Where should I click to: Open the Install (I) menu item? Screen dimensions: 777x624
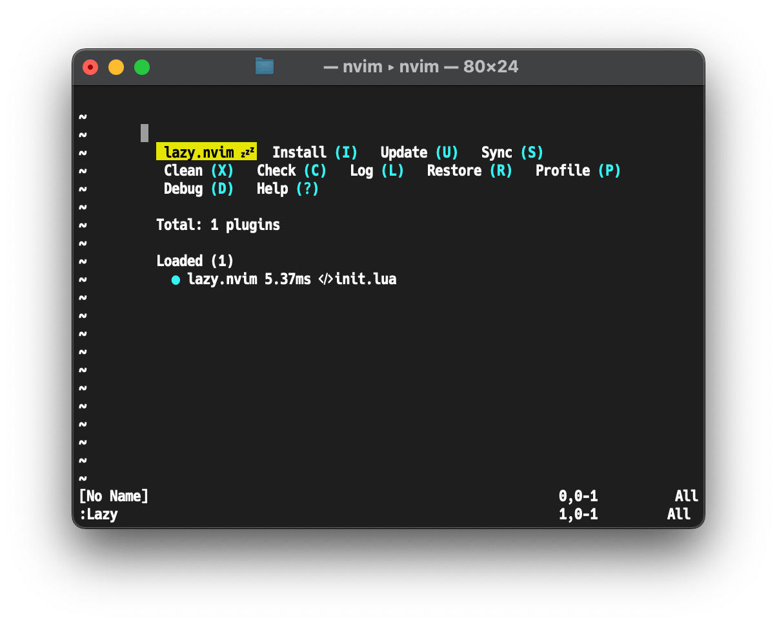pos(315,152)
